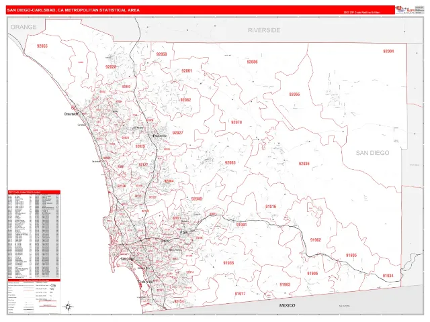The image size is (430, 322).
Task: Click ZIP code 91935 label
Action: (228, 263)
